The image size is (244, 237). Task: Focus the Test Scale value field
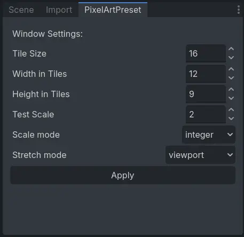tap(206, 114)
